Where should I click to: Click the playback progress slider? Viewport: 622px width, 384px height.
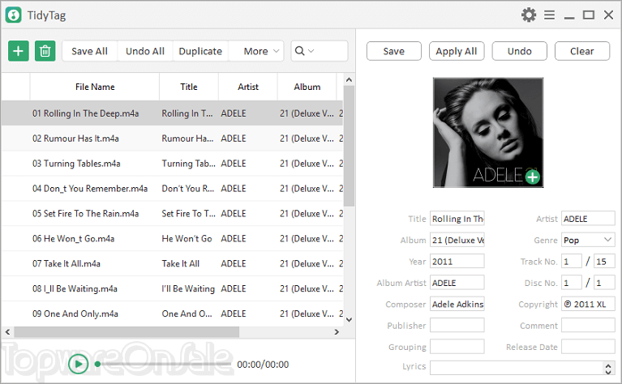pos(164,365)
